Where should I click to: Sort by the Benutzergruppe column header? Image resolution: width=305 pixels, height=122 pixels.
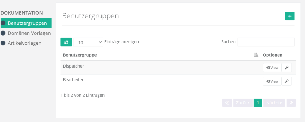(80, 55)
